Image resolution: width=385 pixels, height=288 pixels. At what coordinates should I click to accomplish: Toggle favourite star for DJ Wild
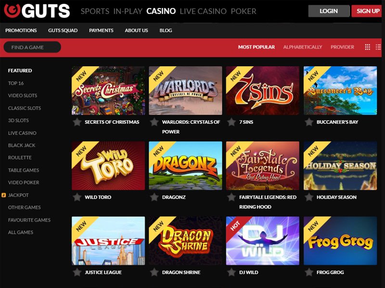pos(231,272)
